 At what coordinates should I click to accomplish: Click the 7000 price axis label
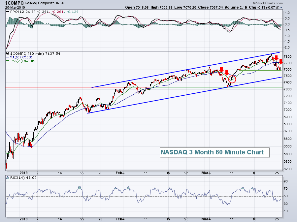287,110
